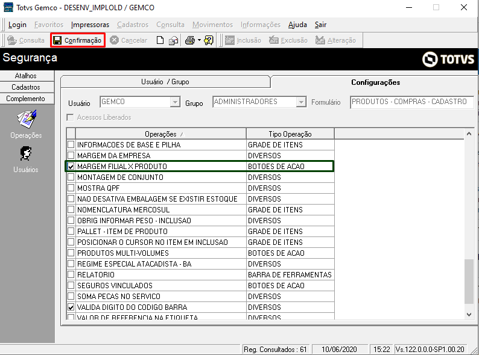This screenshot has height=355, width=479.
Task: Click the 10/06/2020 date in status bar
Action: 339,349
